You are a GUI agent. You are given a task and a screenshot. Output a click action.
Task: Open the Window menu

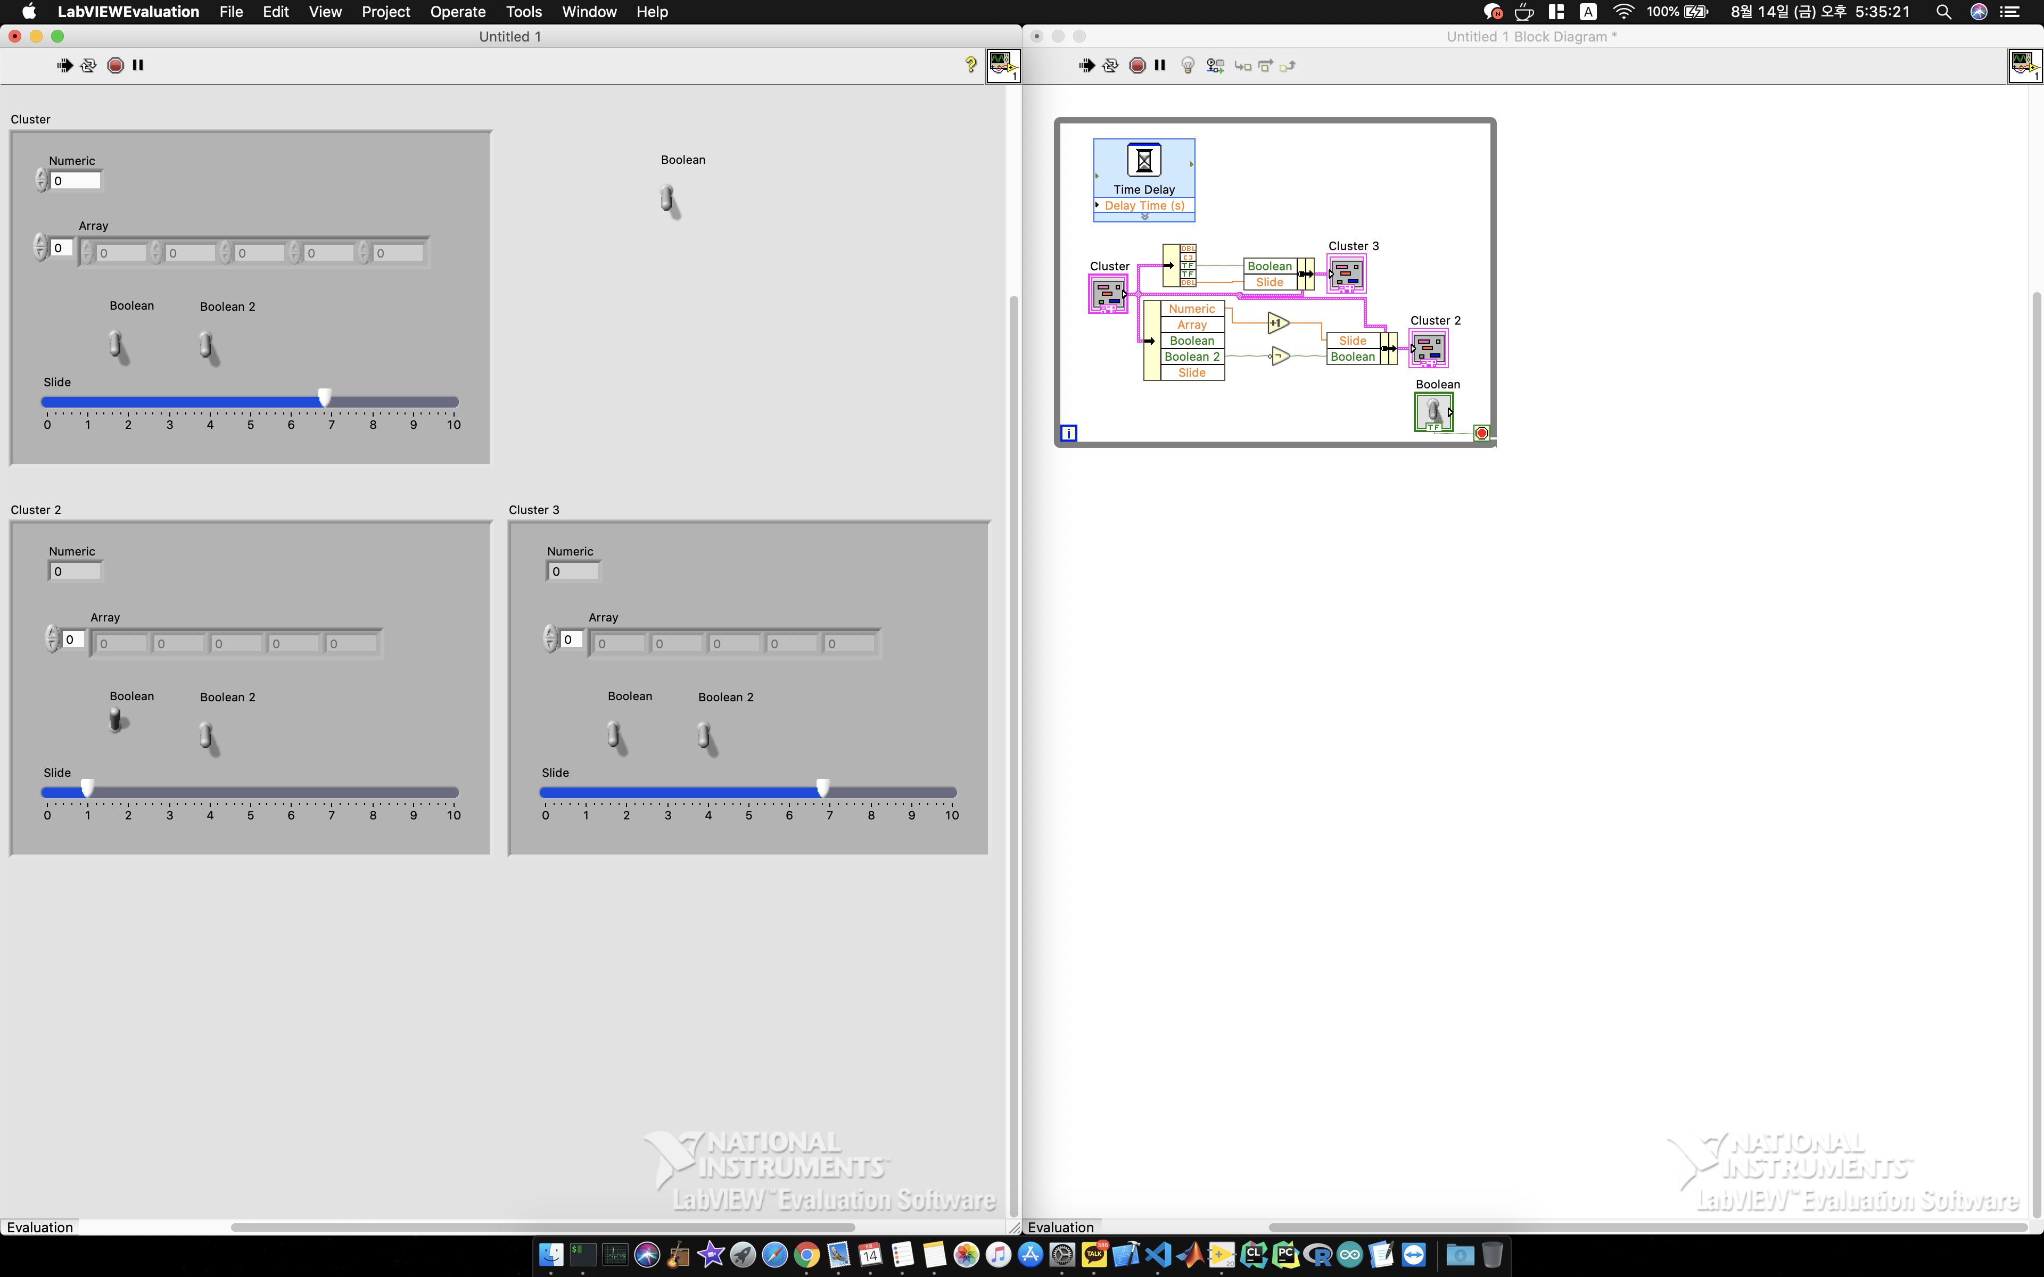[x=589, y=12]
